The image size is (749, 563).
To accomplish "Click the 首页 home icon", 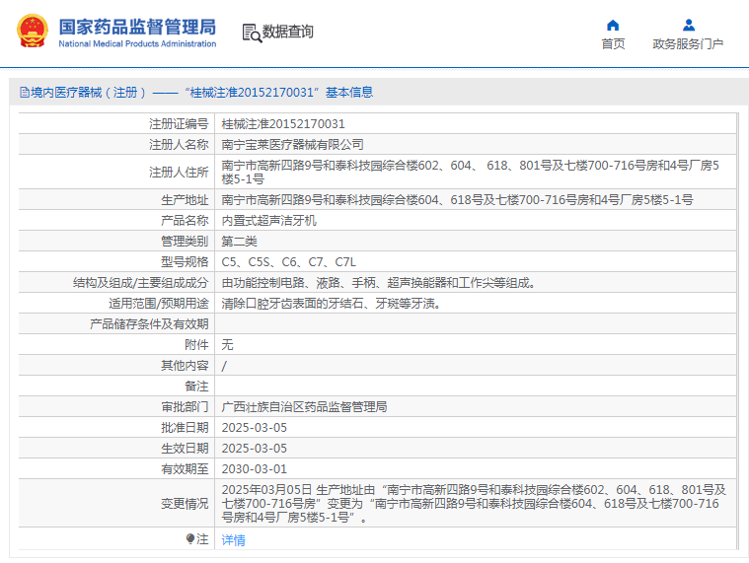I will click(613, 25).
